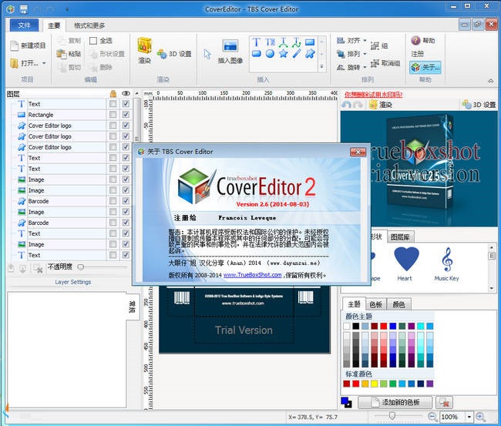Toggle visibility checkbox for Rectangle layer
The height and width of the screenshot is (426, 501).
pyautogui.click(x=126, y=115)
